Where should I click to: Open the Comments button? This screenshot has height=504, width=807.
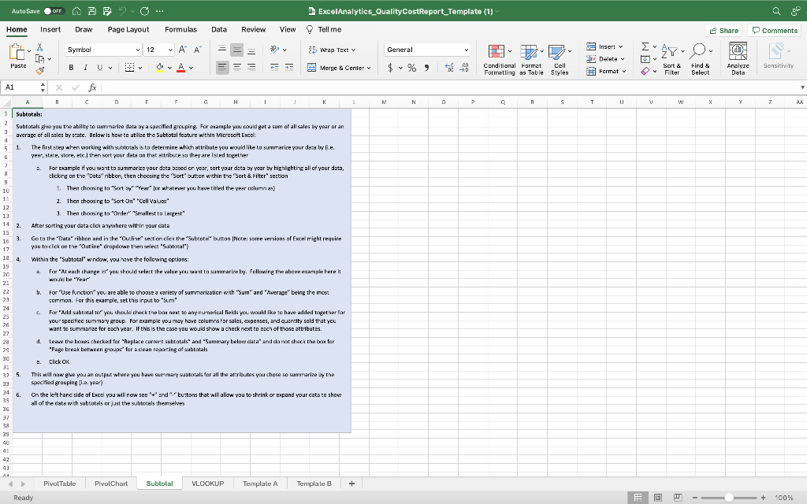click(774, 30)
